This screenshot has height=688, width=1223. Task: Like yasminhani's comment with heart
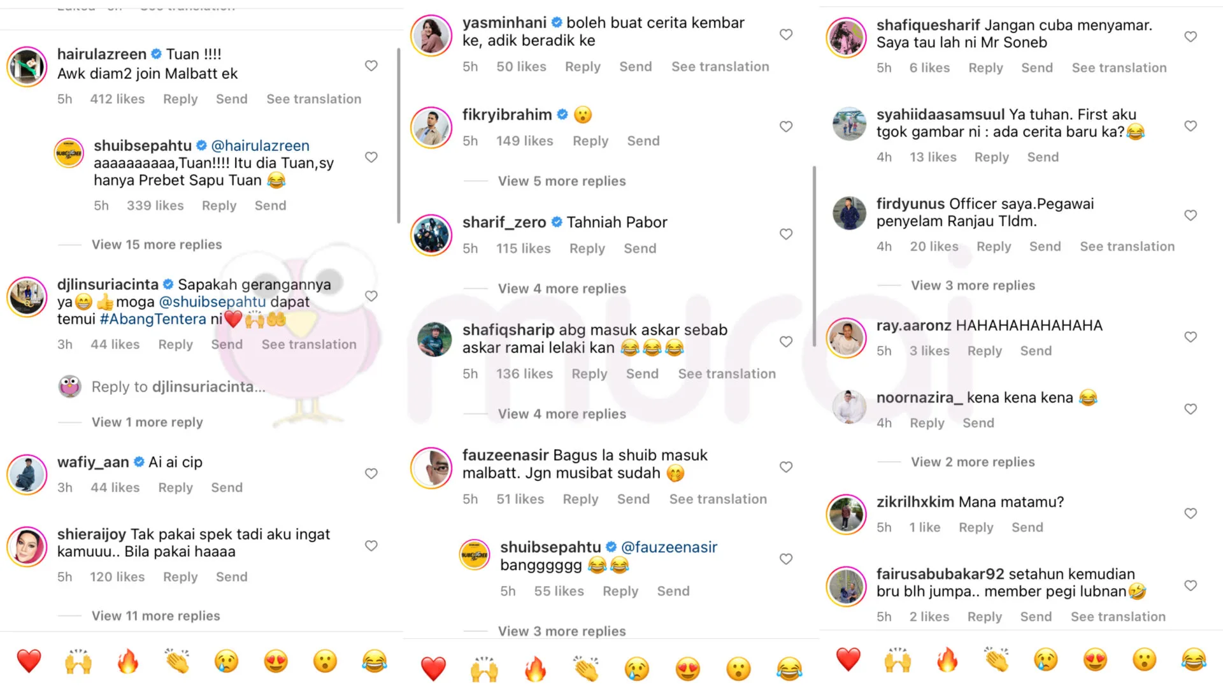tap(786, 34)
